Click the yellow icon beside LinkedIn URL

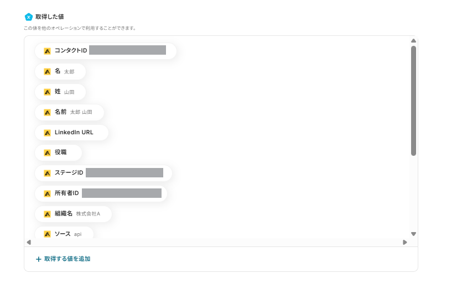[x=48, y=133]
